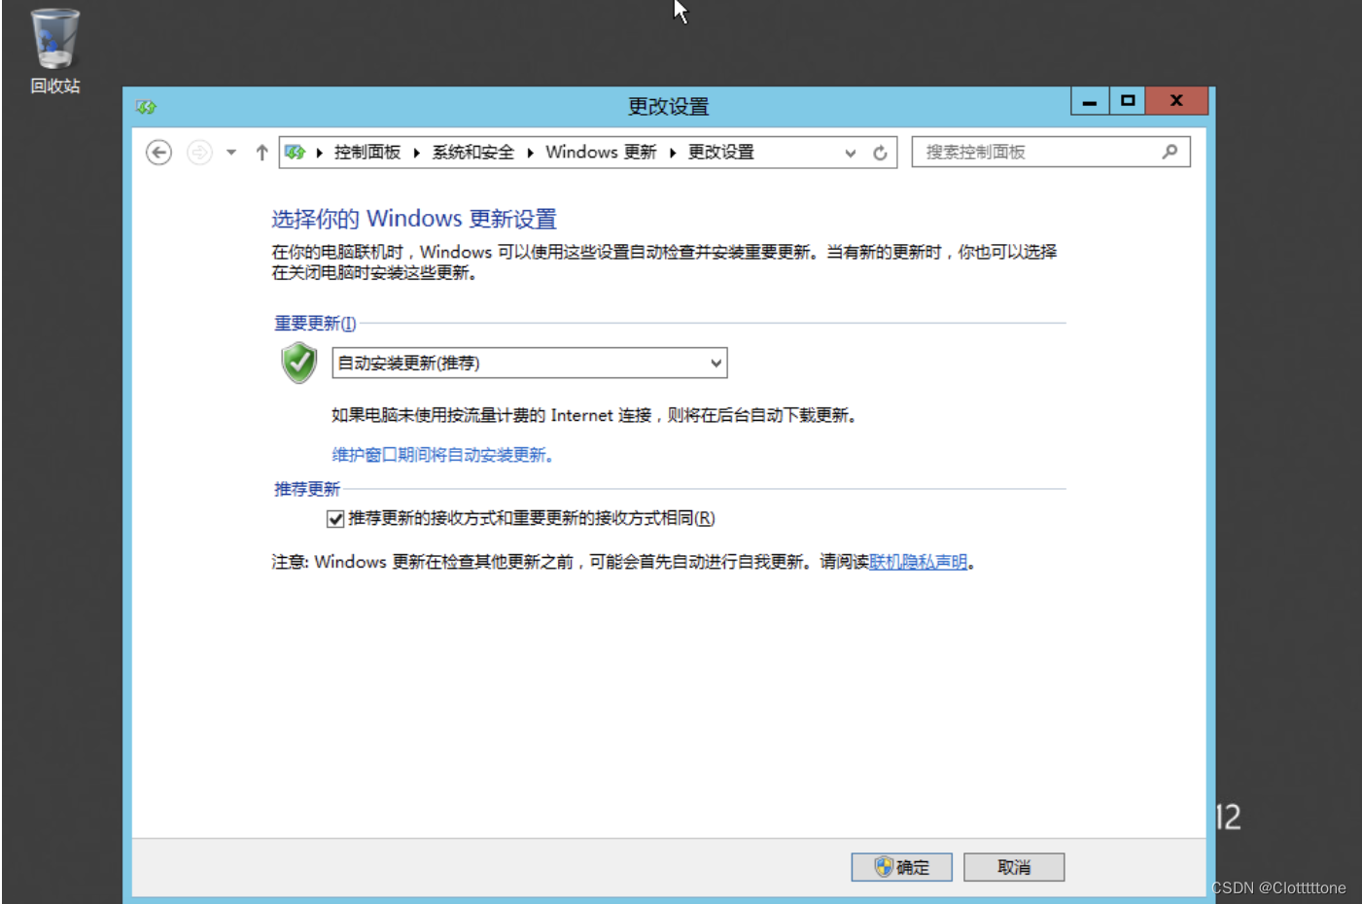Click the Windows Update icon in title bar
The height and width of the screenshot is (904, 1362).
click(x=146, y=107)
